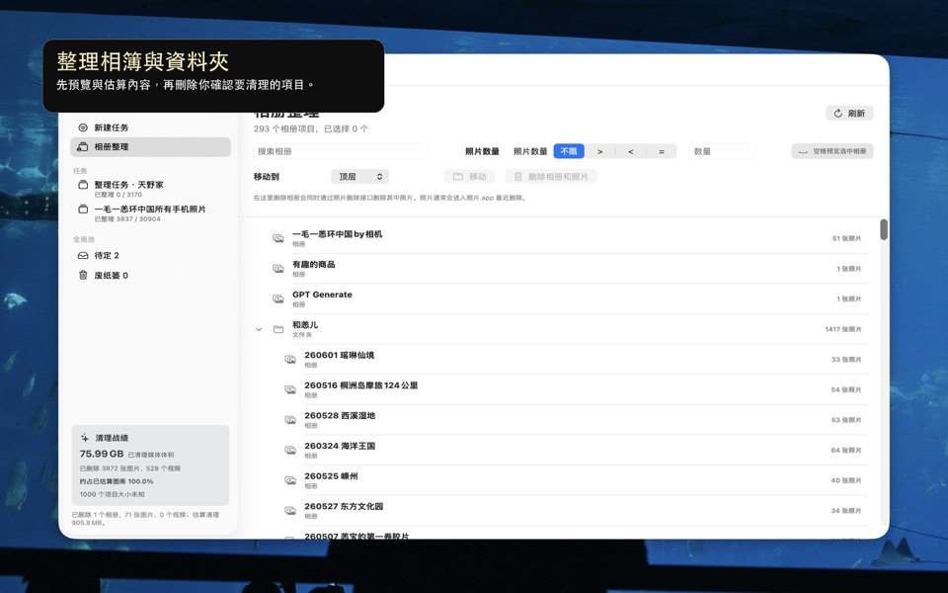Click the 删除相册和照片 button

tap(551, 177)
